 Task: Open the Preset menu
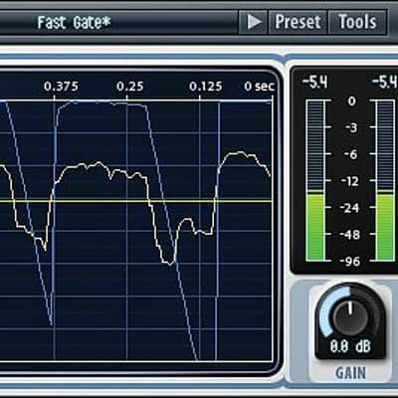point(298,22)
